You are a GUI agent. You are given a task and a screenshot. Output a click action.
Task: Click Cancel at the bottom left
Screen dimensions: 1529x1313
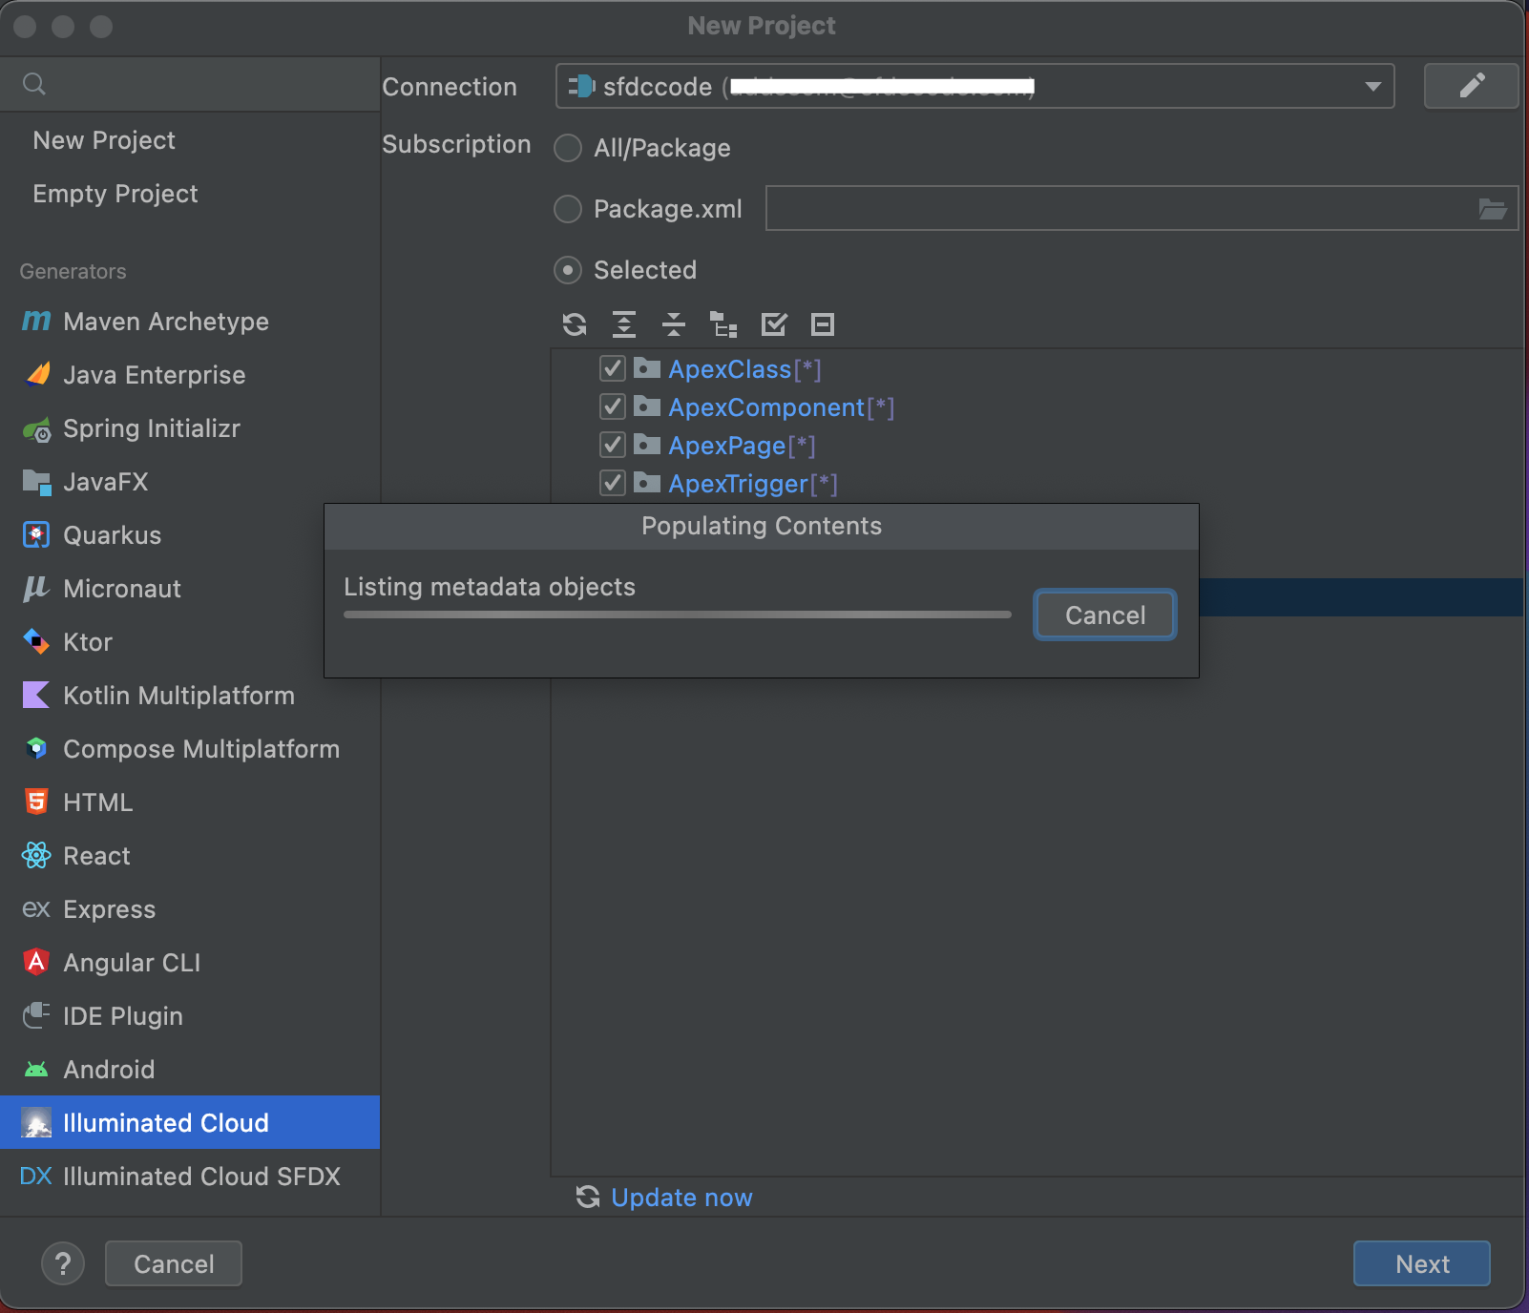tap(174, 1263)
